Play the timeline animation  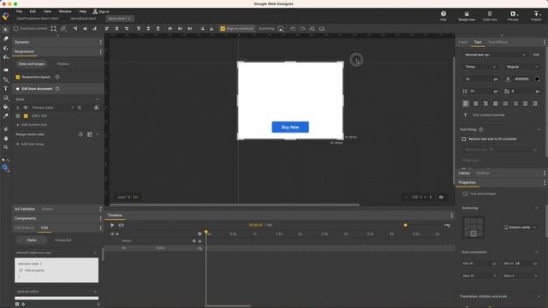point(112,225)
